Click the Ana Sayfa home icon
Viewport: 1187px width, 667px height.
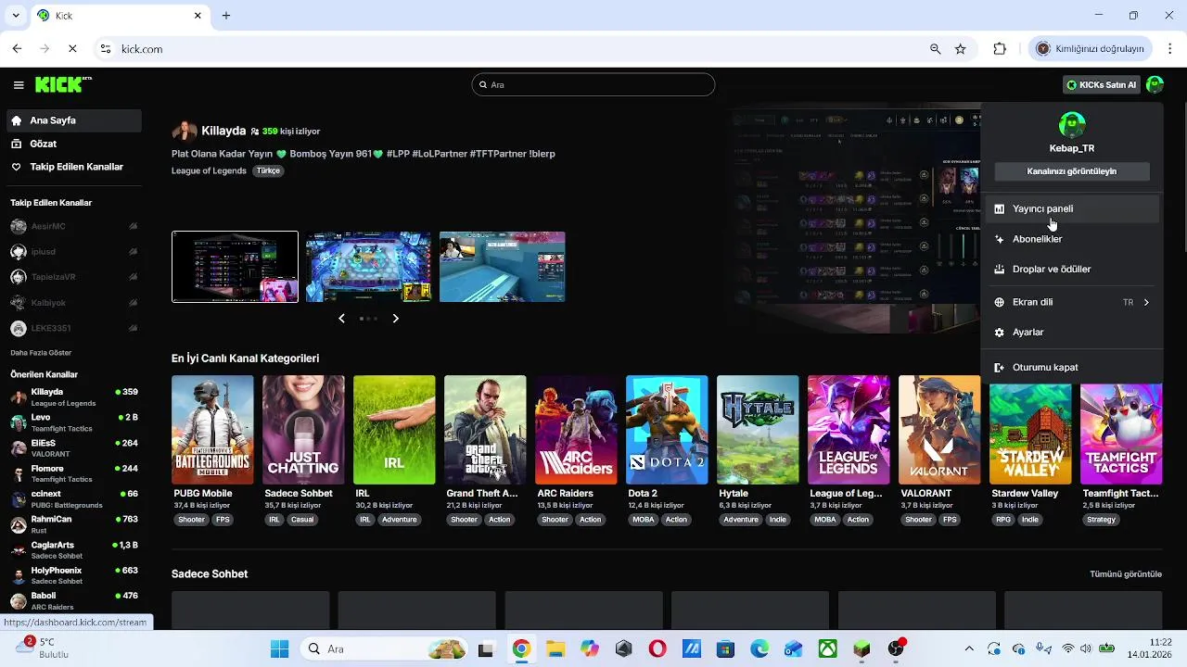pos(16,120)
